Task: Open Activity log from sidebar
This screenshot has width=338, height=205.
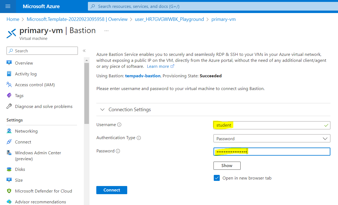Action: [x=26, y=74]
